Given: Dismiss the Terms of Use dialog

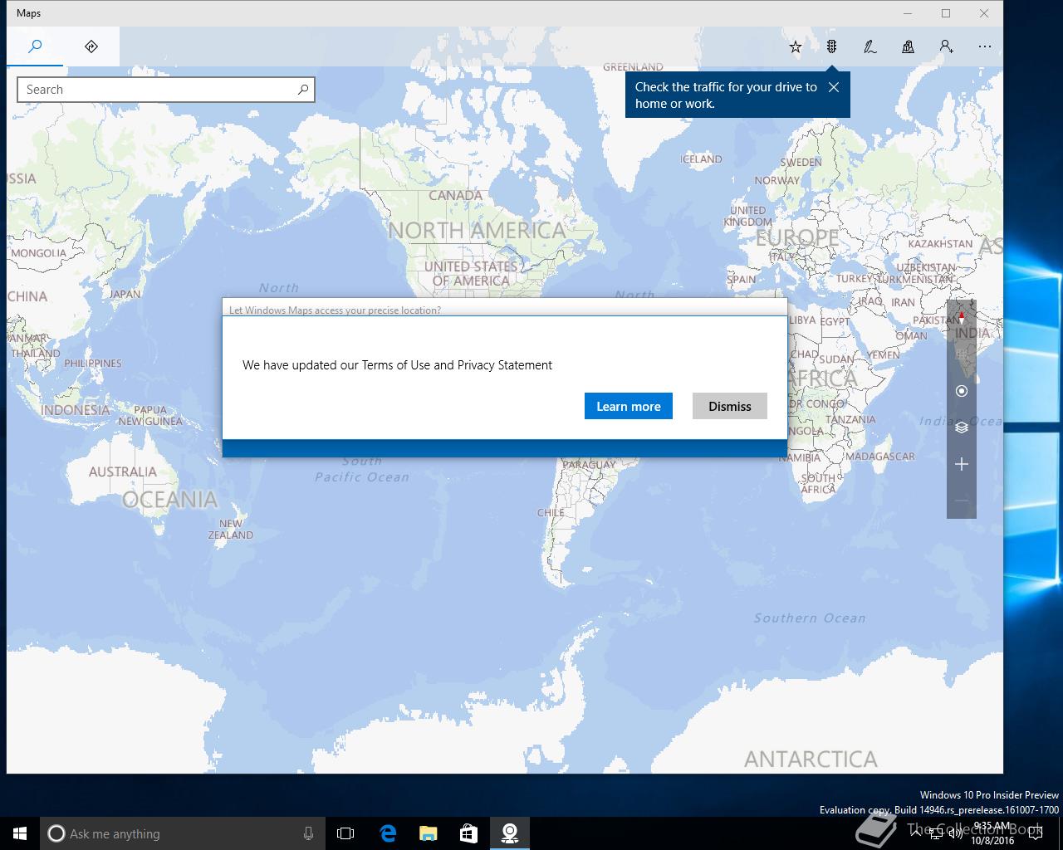Looking at the screenshot, I should pyautogui.click(x=730, y=406).
